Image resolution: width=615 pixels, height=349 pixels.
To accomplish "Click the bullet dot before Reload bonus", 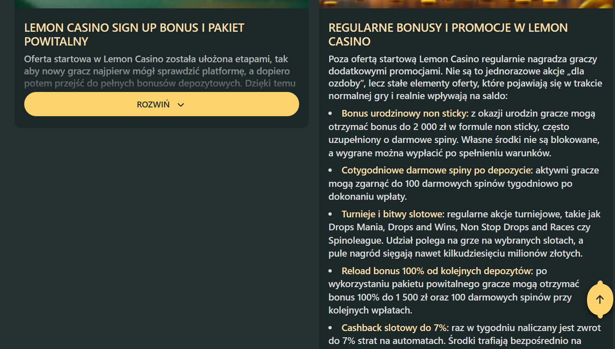I will point(330,271).
